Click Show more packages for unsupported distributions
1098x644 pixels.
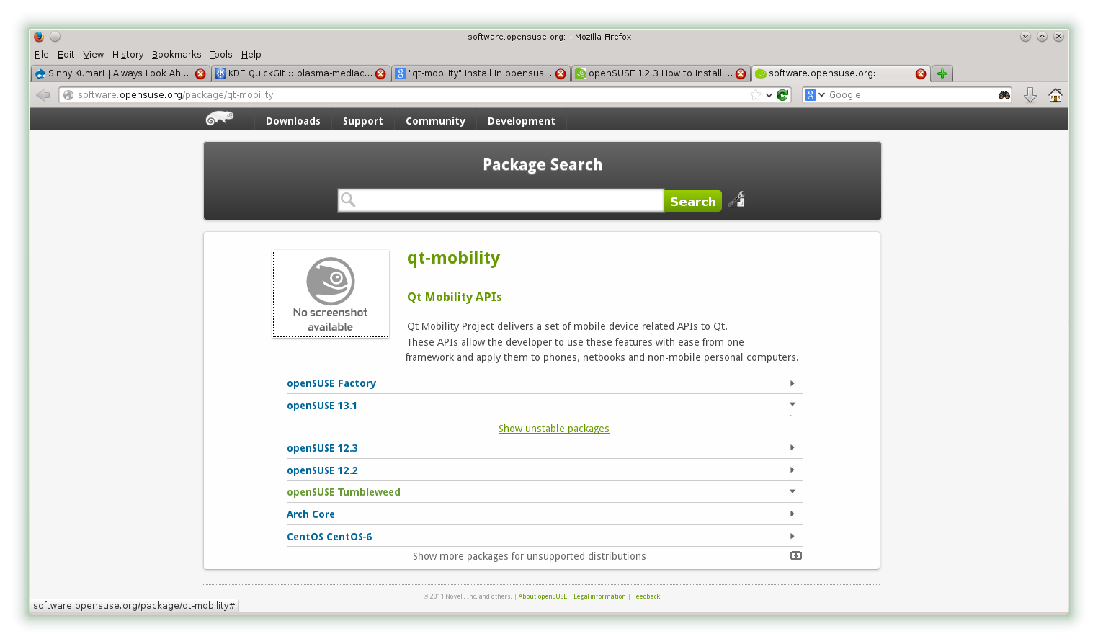pyautogui.click(x=530, y=556)
